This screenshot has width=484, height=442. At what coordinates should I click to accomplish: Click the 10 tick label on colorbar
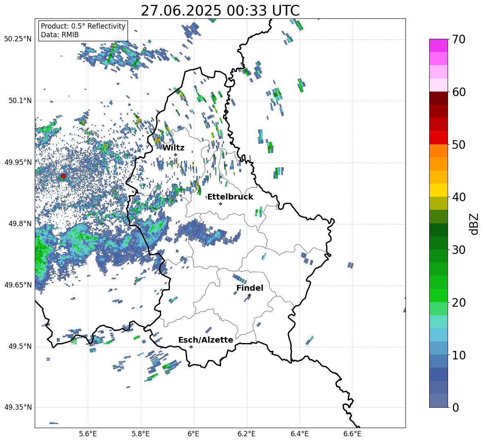click(x=459, y=355)
